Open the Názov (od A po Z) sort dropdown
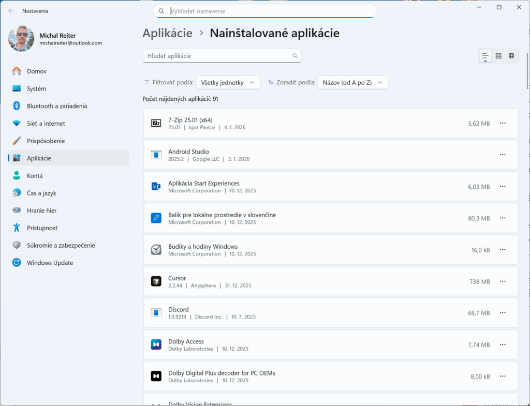The width and height of the screenshot is (530, 406). click(352, 82)
